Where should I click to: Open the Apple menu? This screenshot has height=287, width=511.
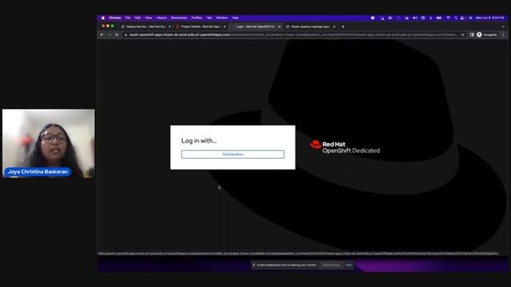[103, 18]
